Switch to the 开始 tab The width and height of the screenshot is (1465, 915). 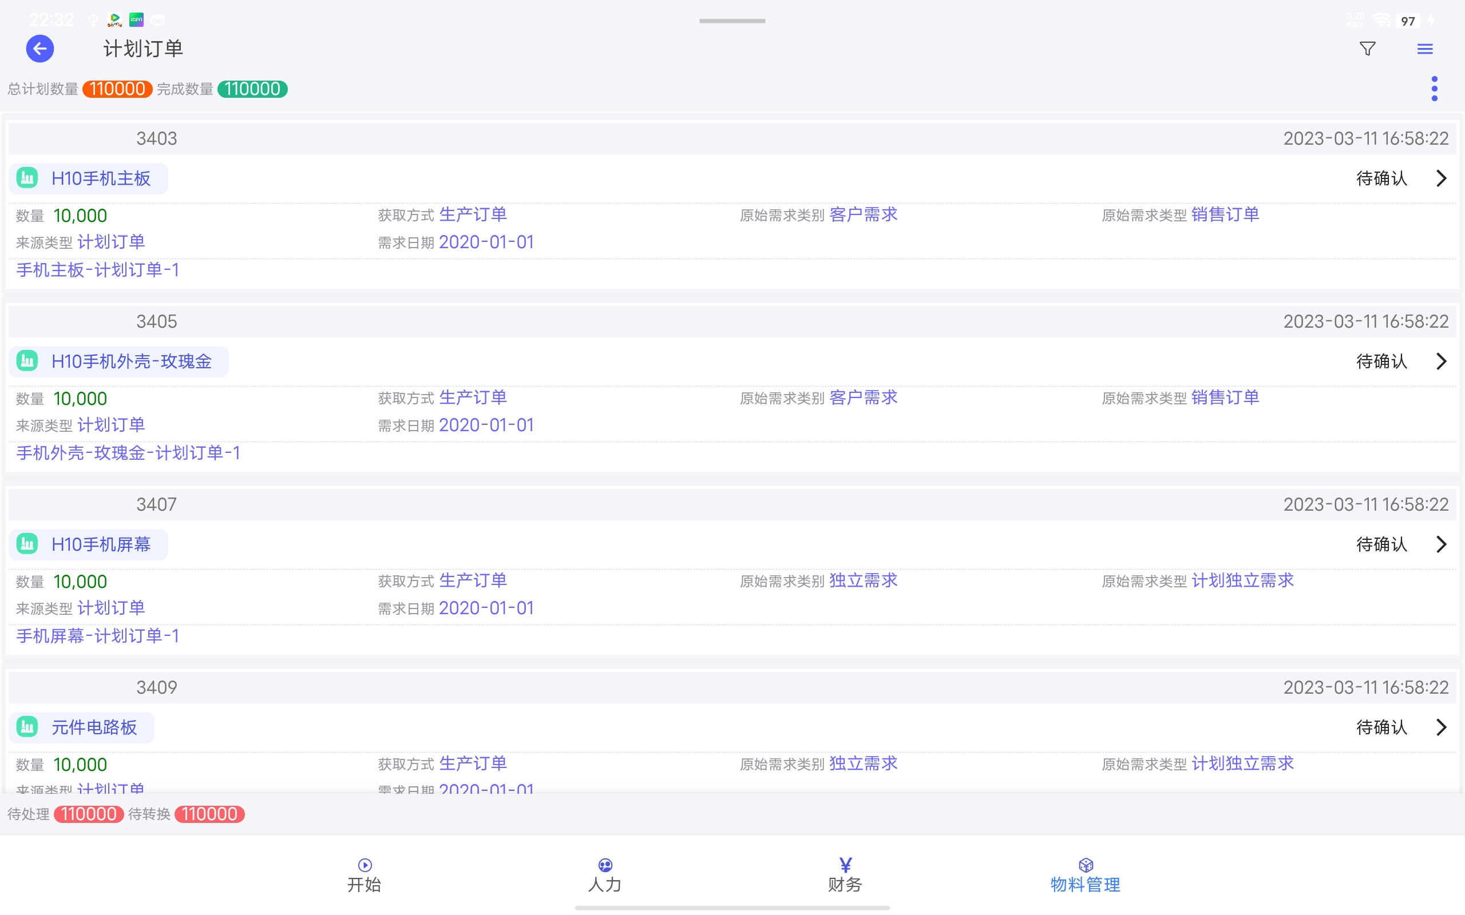point(365,876)
